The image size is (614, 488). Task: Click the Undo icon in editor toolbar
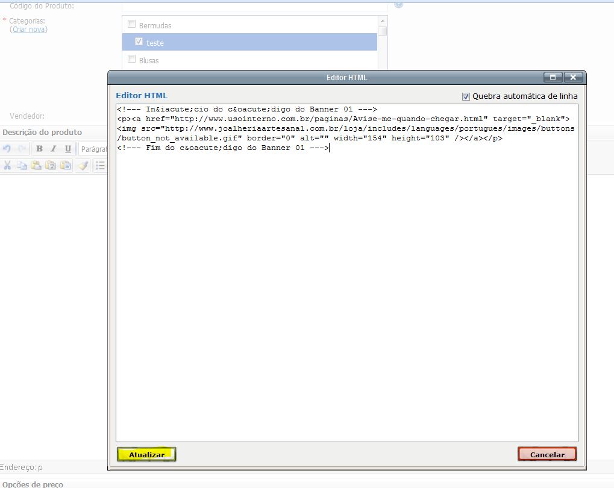tap(7, 149)
